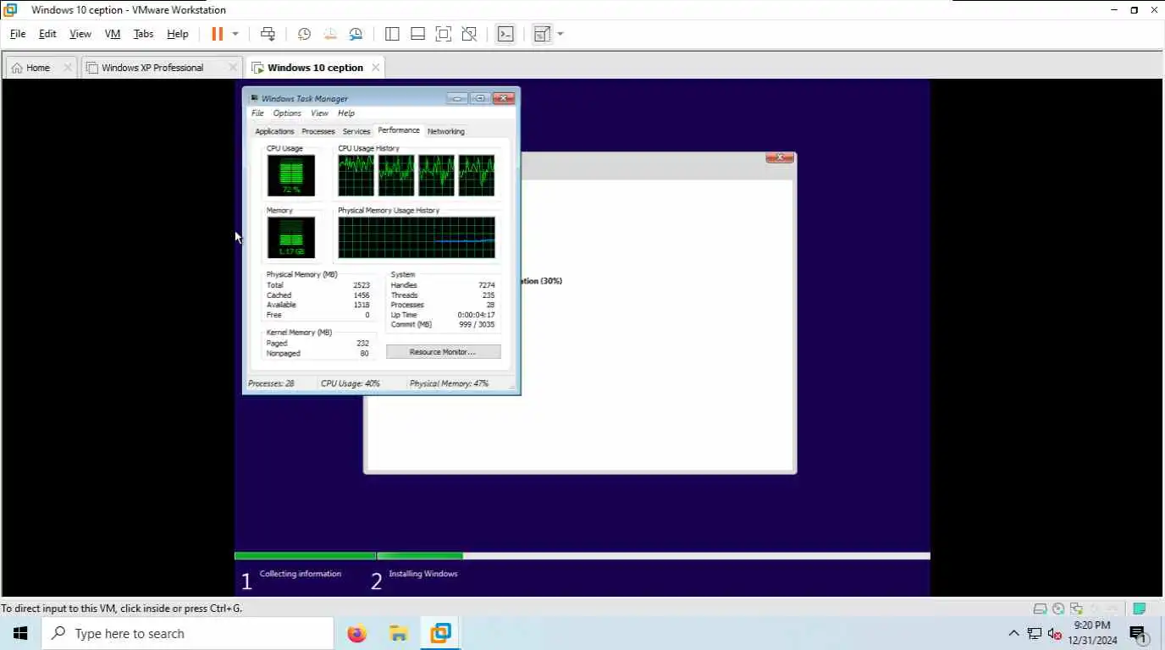Open VMware View menu
1165x650 pixels.
coord(80,34)
